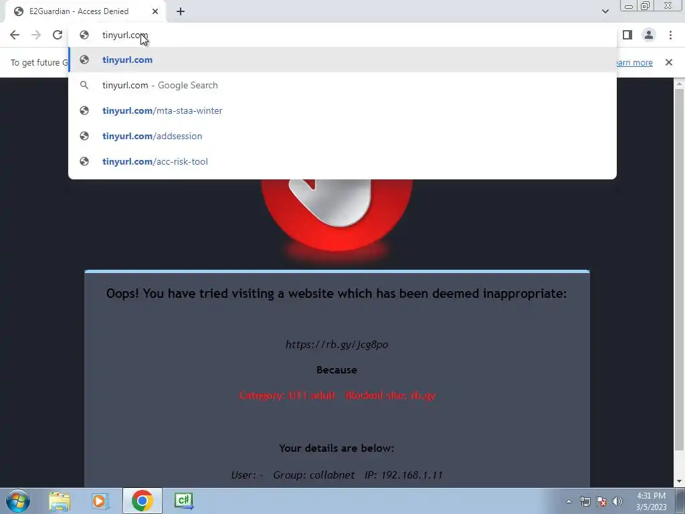This screenshot has width=685, height=514.
Task: Pick the tinyurl.com/acc-risk-tool suggestion
Action: click(x=342, y=161)
